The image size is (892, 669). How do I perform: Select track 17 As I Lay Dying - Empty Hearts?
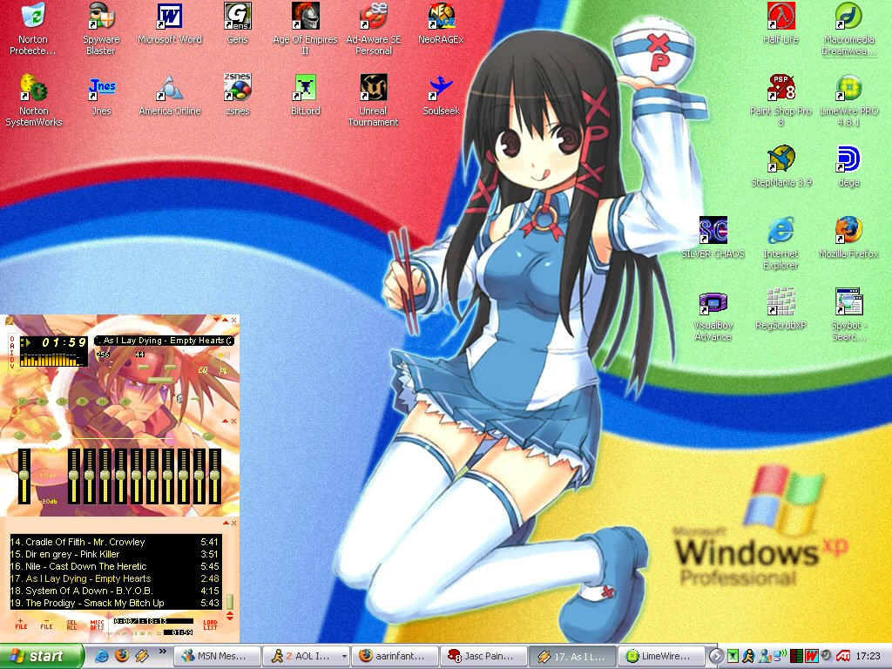point(115,578)
